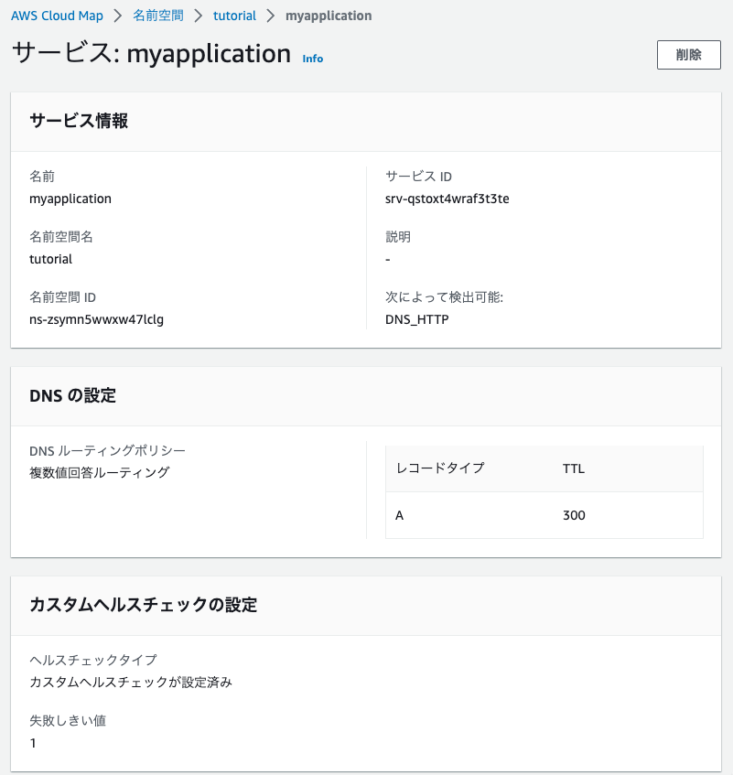Click the DNS_HTTP discoverability value

point(416,319)
